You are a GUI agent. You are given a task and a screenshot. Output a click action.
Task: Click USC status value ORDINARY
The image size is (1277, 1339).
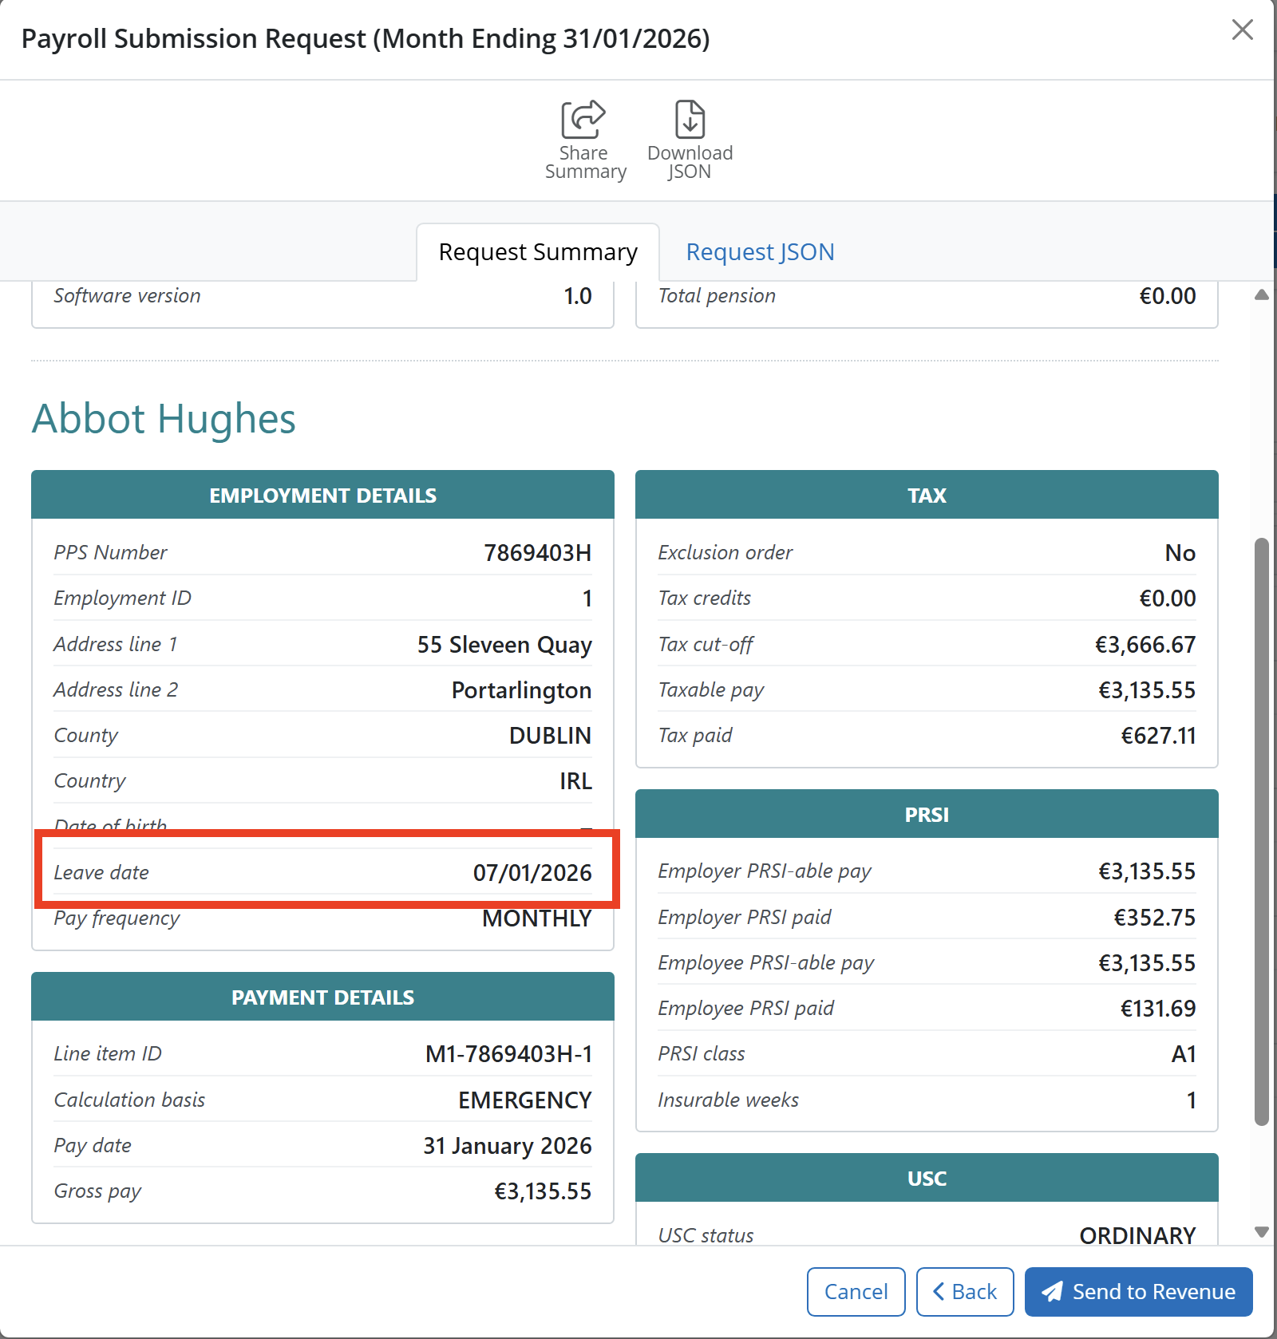tap(1137, 1235)
